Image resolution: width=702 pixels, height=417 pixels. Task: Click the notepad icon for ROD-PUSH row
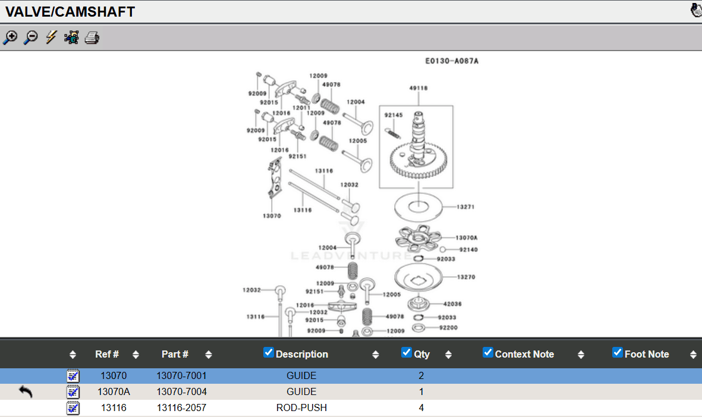coord(73,408)
